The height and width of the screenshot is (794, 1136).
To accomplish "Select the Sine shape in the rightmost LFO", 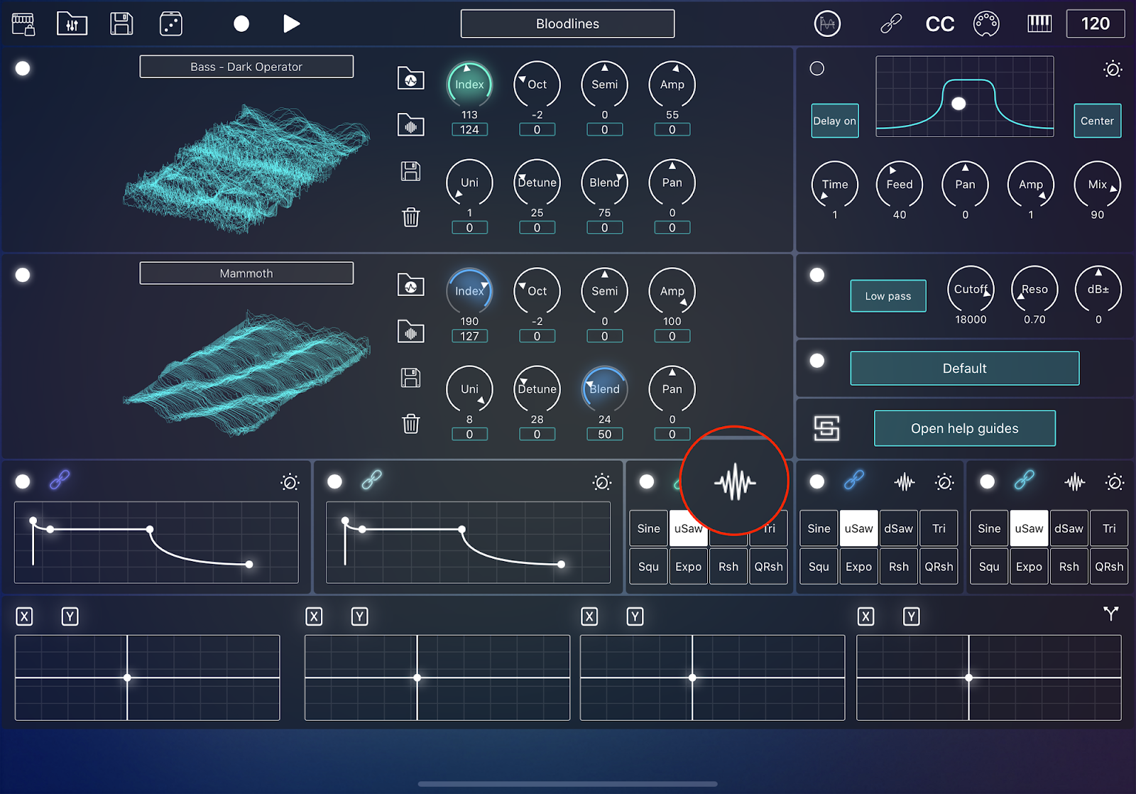I will pos(988,528).
